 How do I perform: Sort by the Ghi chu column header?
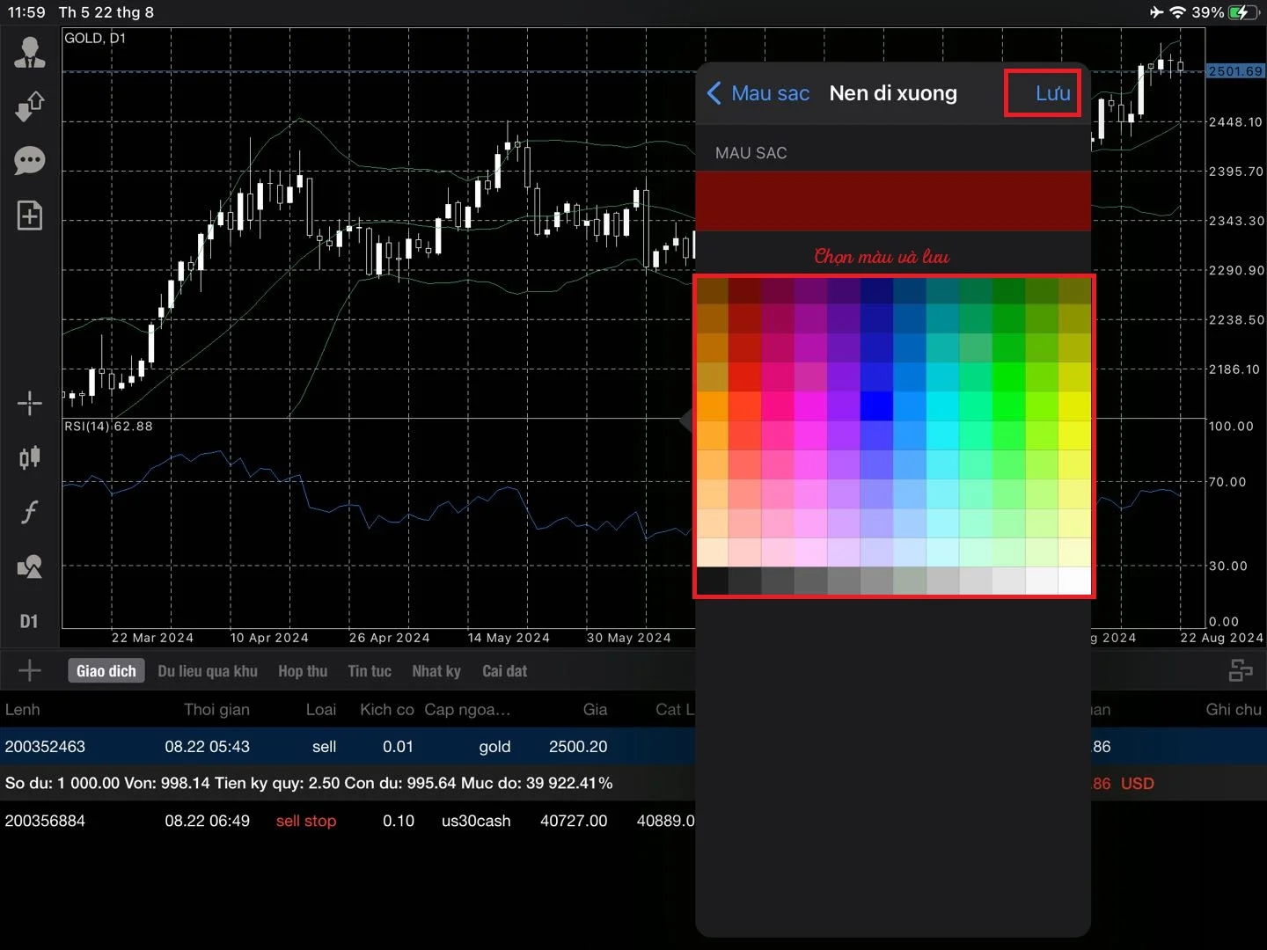(x=1234, y=709)
